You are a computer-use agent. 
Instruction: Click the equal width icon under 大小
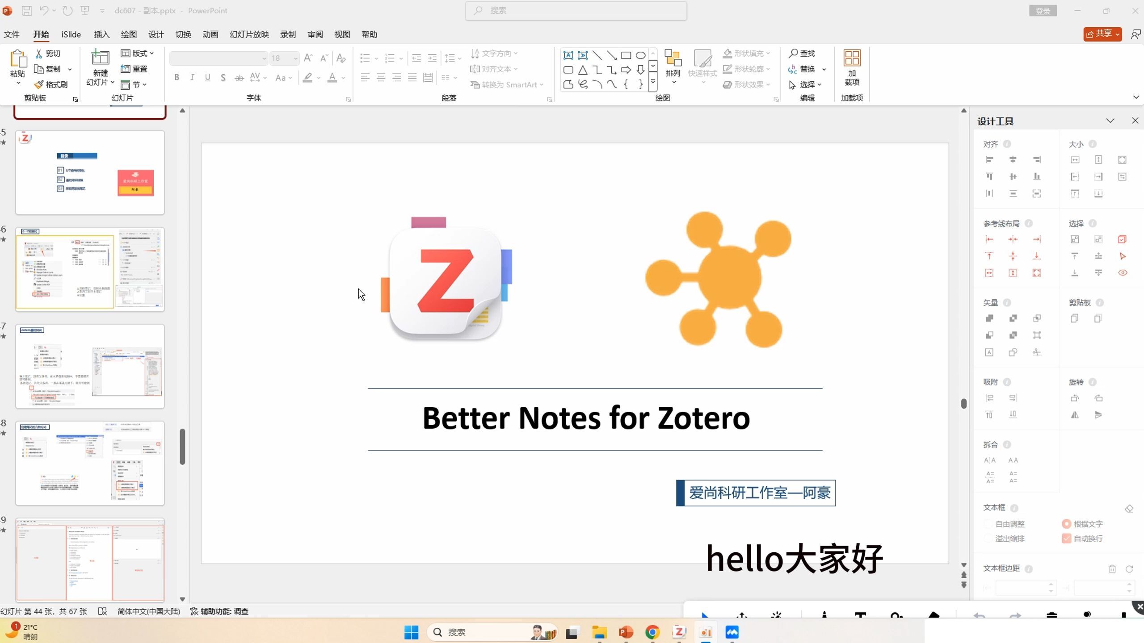point(1075,160)
